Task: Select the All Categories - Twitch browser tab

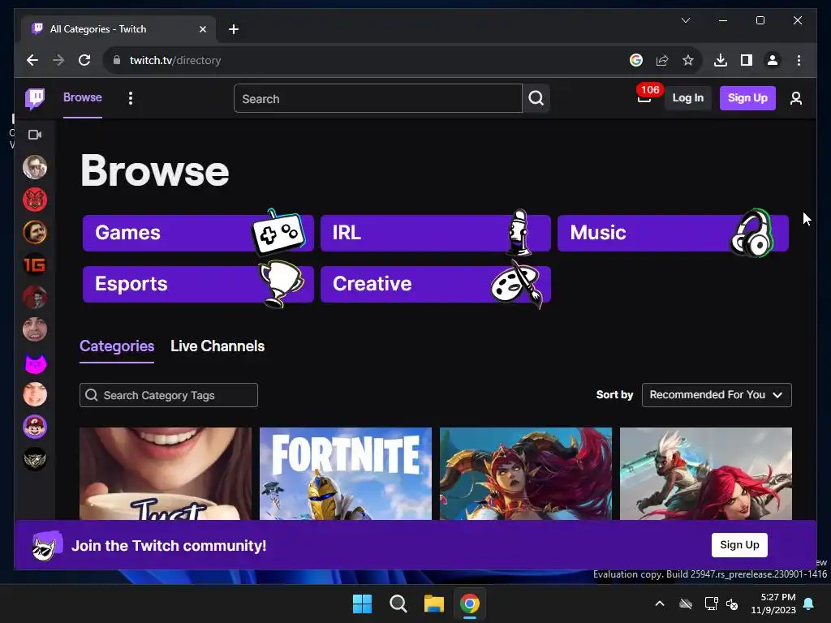Action: click(x=118, y=29)
